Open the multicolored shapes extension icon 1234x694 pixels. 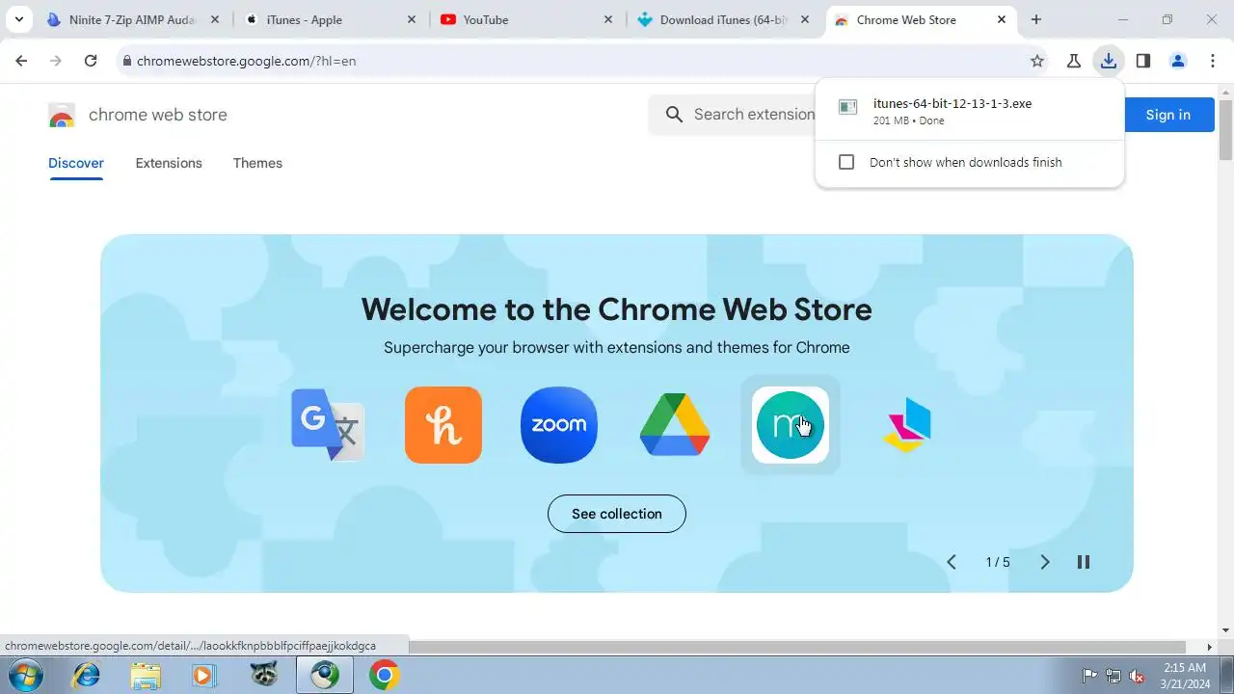(906, 425)
